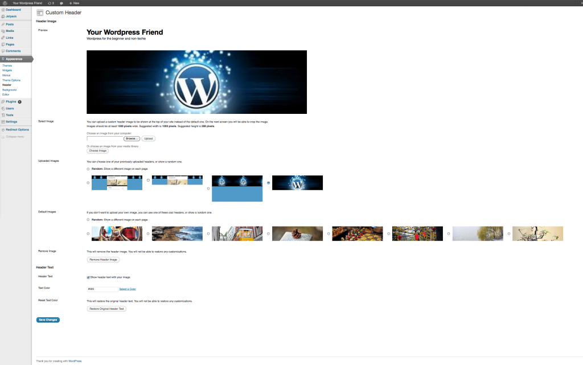Click the Users sidebar icon
This screenshot has width=583, height=365.
point(3,109)
